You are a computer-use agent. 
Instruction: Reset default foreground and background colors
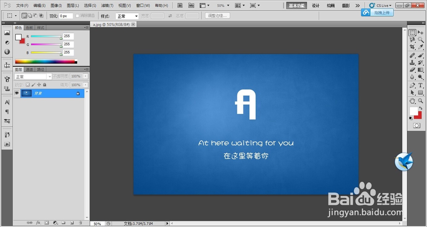(411, 118)
